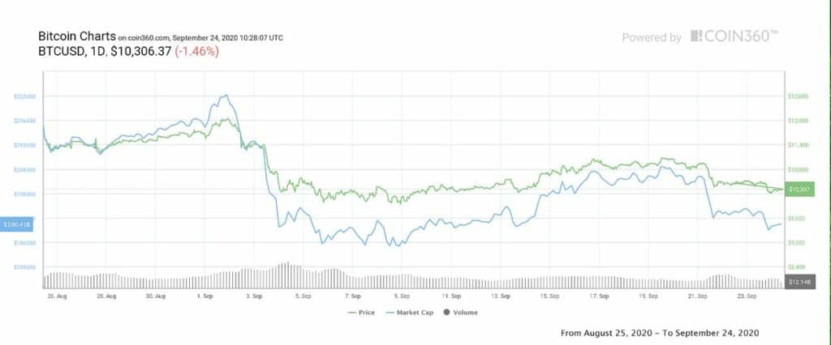Click the blue market cap value label
Image resolution: width=831 pixels, height=345 pixels.
tap(15, 224)
